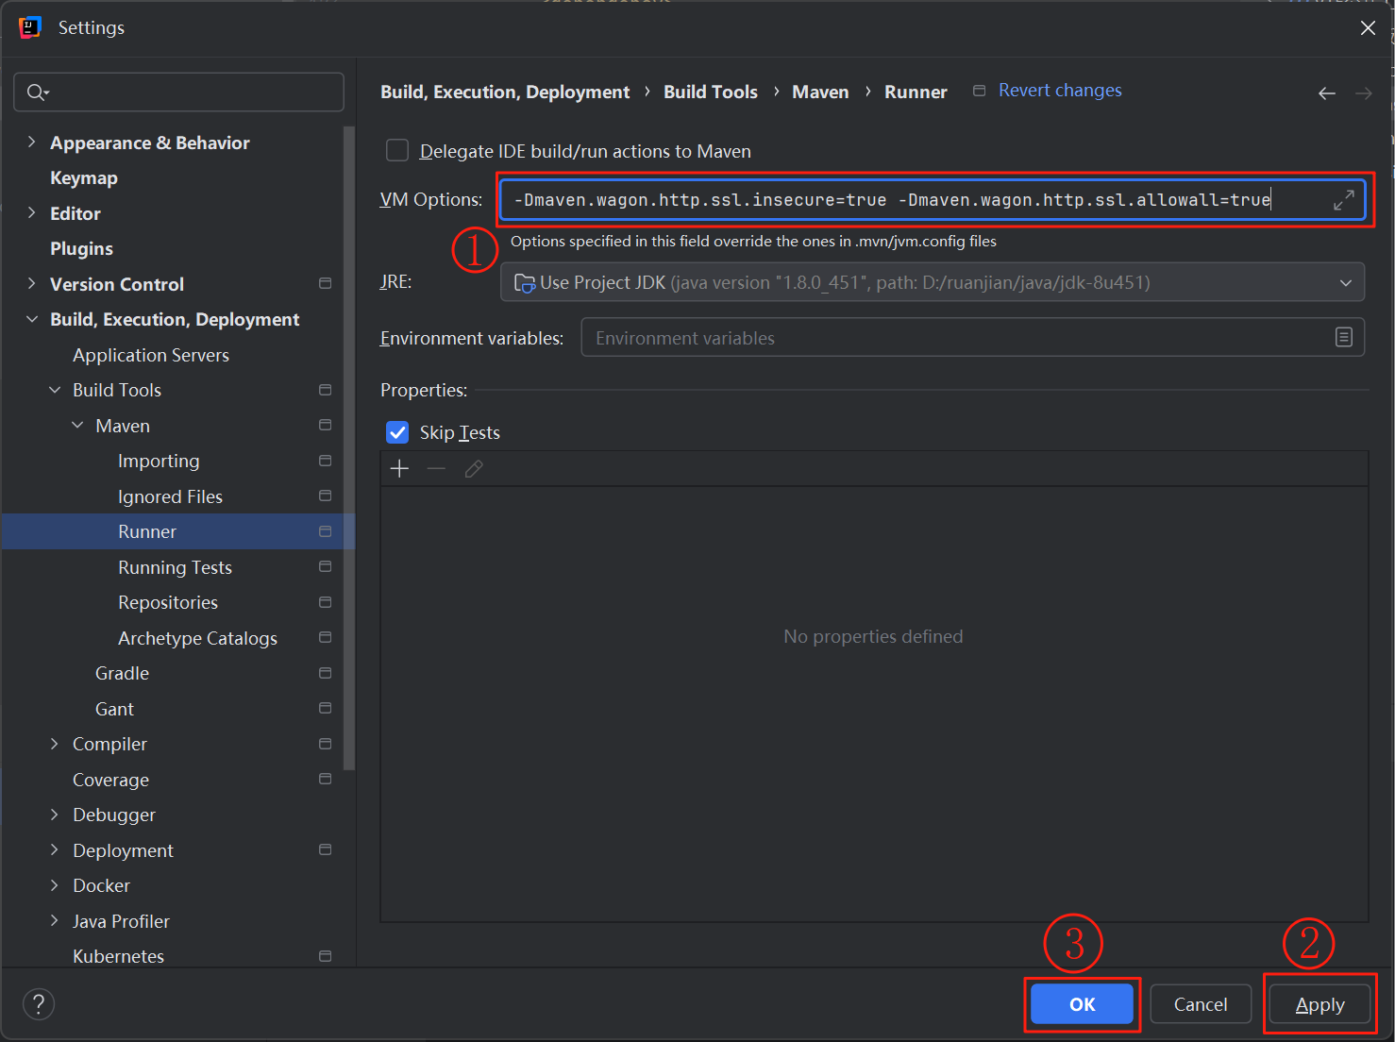Click the project-level icon beside Ignored Files

point(326,496)
